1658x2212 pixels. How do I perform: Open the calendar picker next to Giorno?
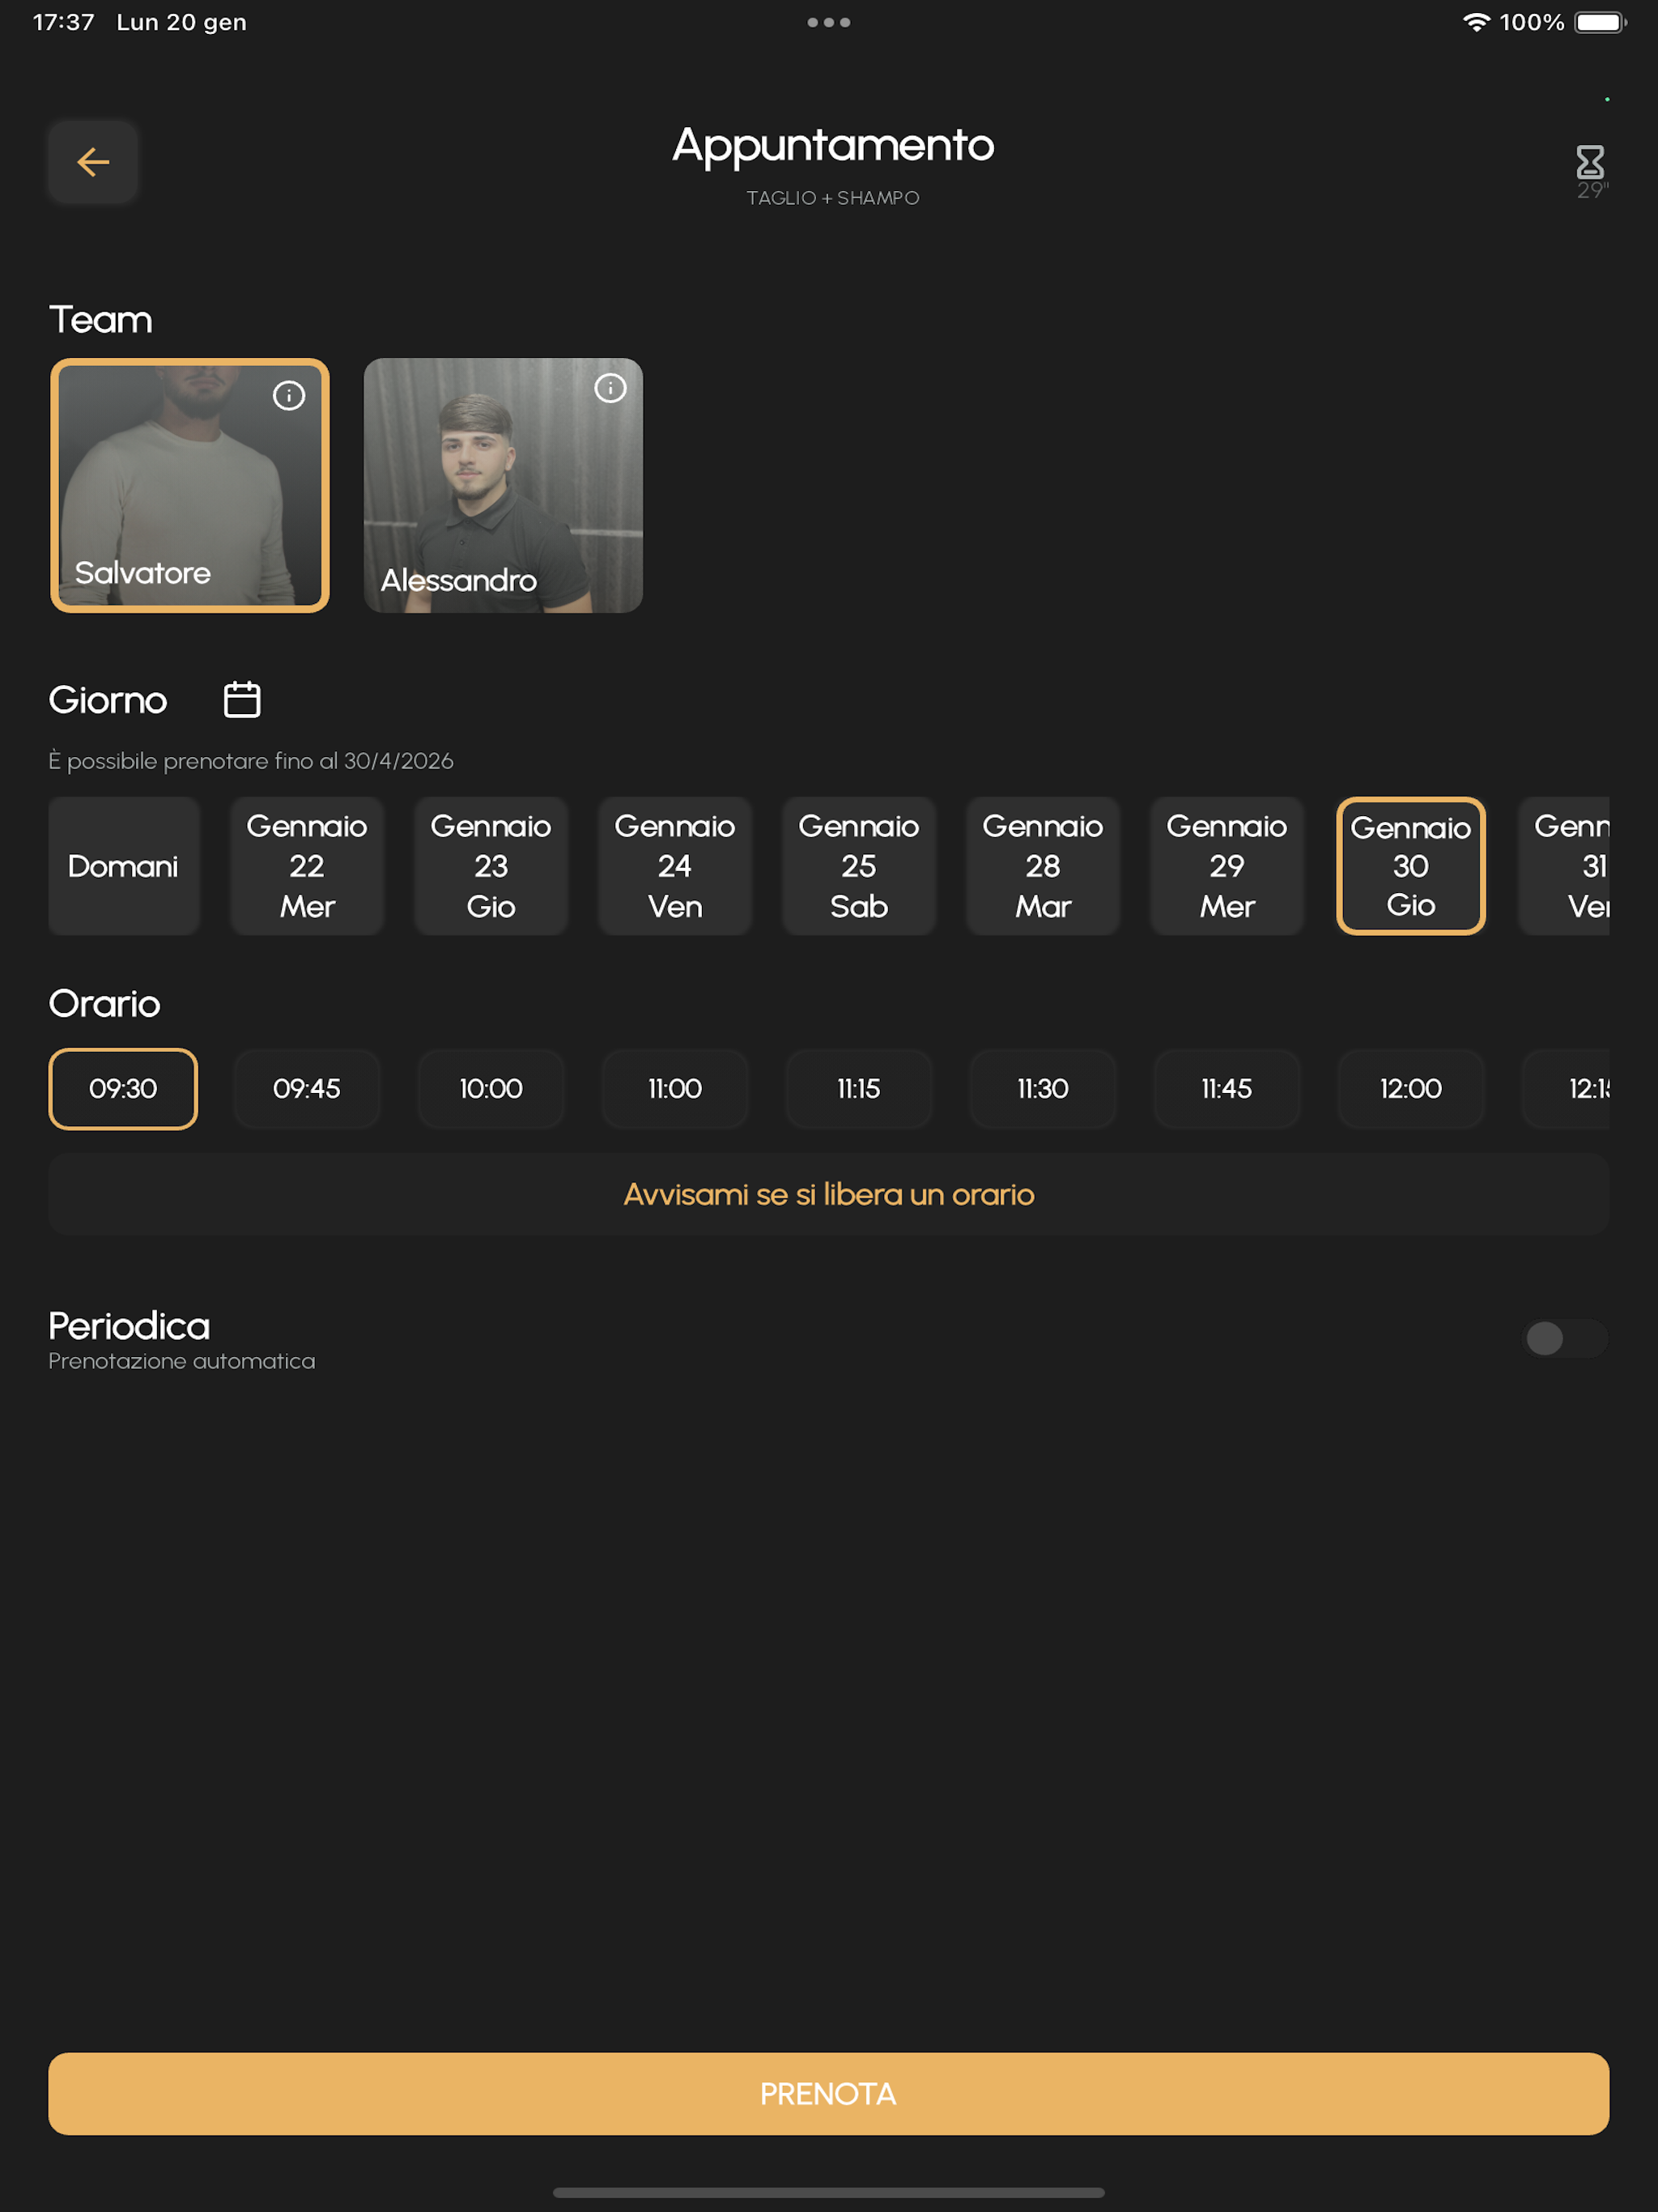point(242,699)
